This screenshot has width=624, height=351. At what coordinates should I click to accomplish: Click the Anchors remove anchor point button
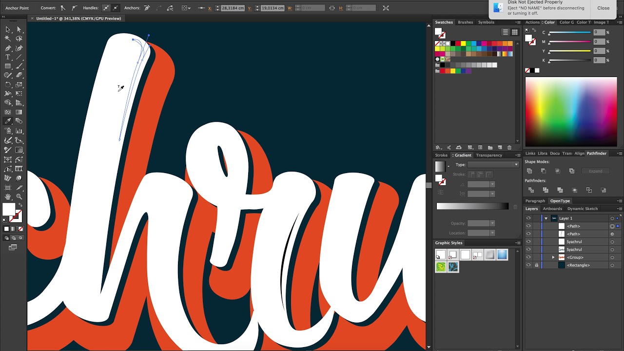pos(147,8)
